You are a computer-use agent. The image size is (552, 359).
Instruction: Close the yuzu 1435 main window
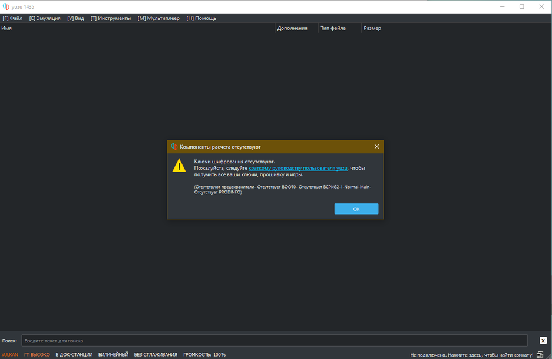pos(541,6)
